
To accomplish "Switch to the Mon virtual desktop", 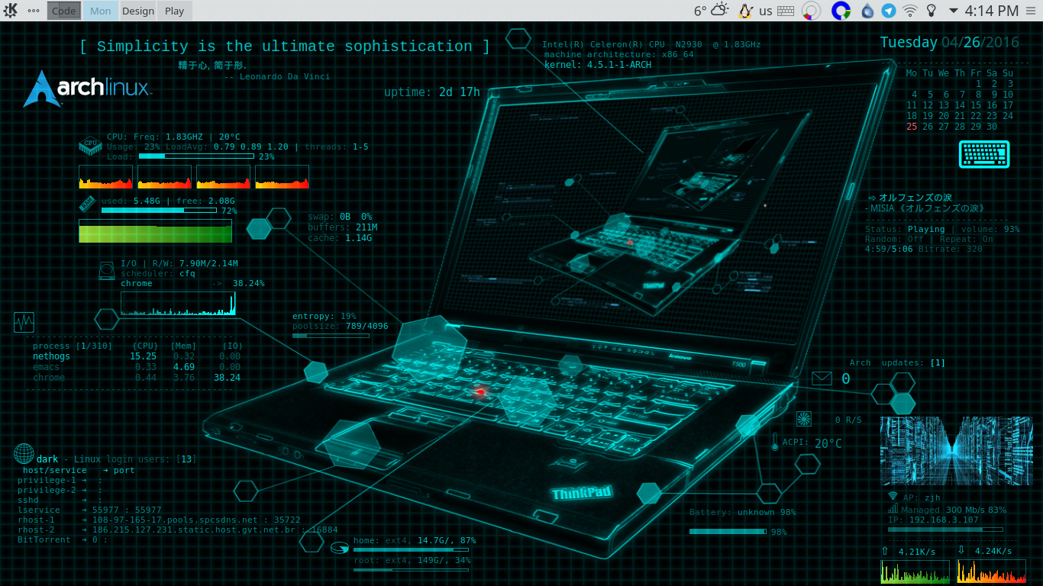I will tap(100, 11).
